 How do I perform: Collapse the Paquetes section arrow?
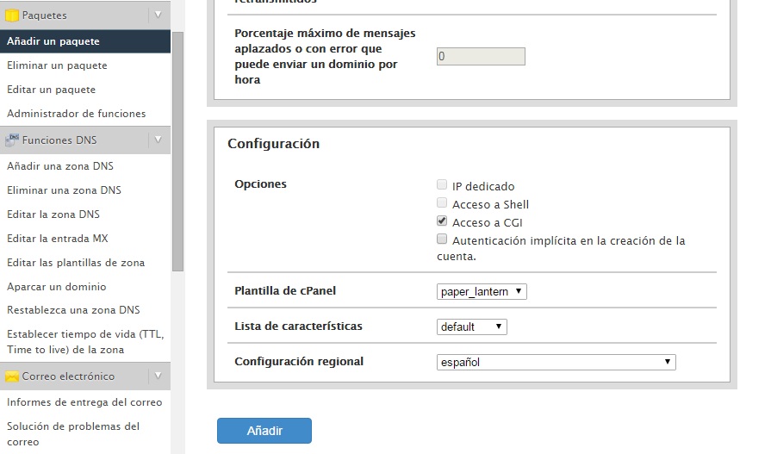click(x=158, y=16)
